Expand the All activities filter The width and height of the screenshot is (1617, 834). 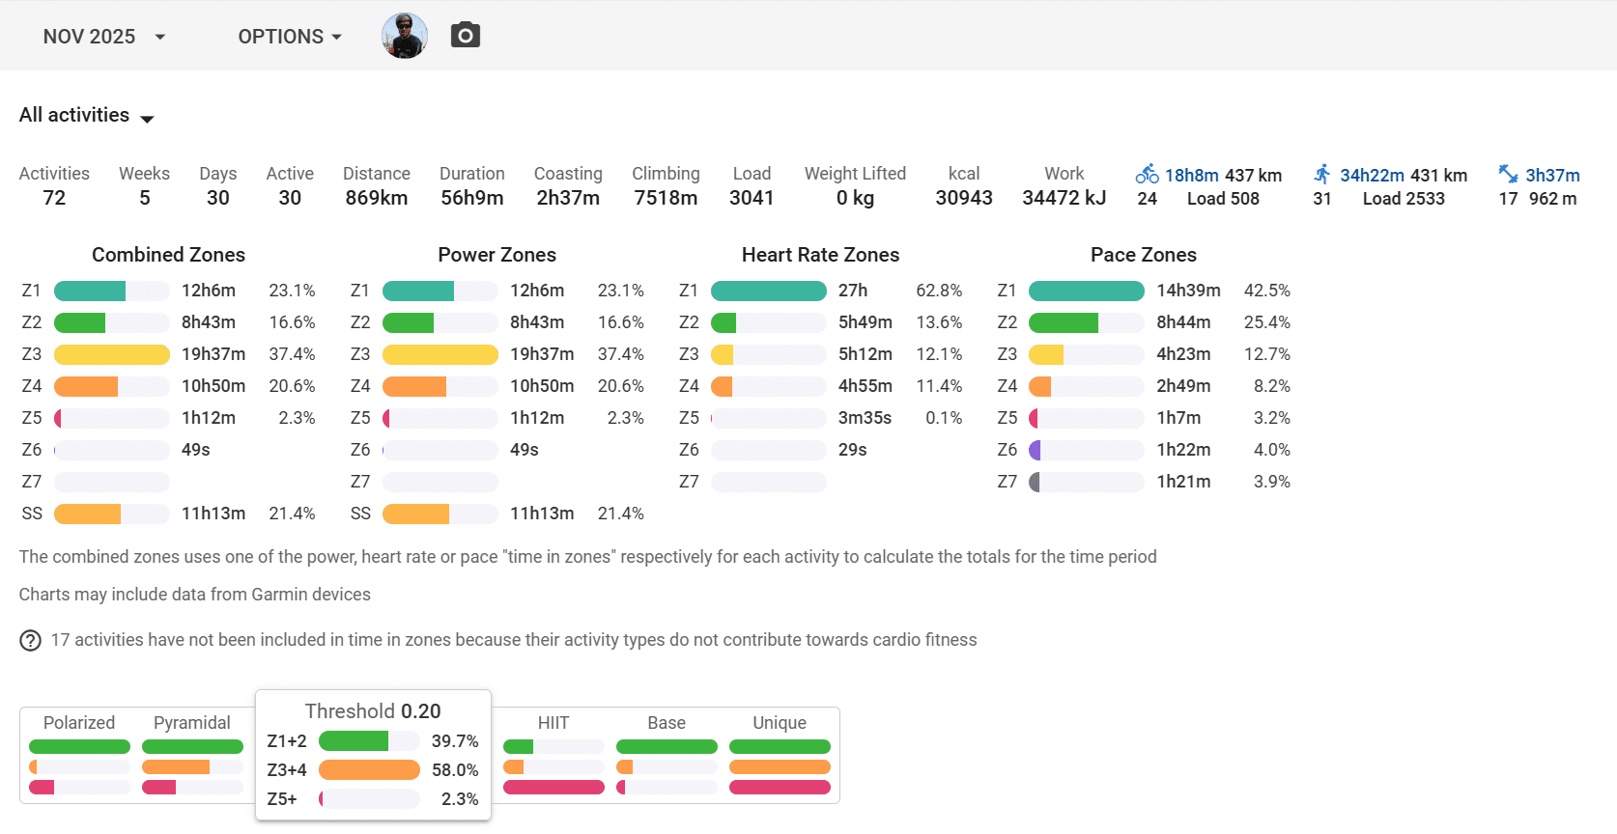point(87,116)
